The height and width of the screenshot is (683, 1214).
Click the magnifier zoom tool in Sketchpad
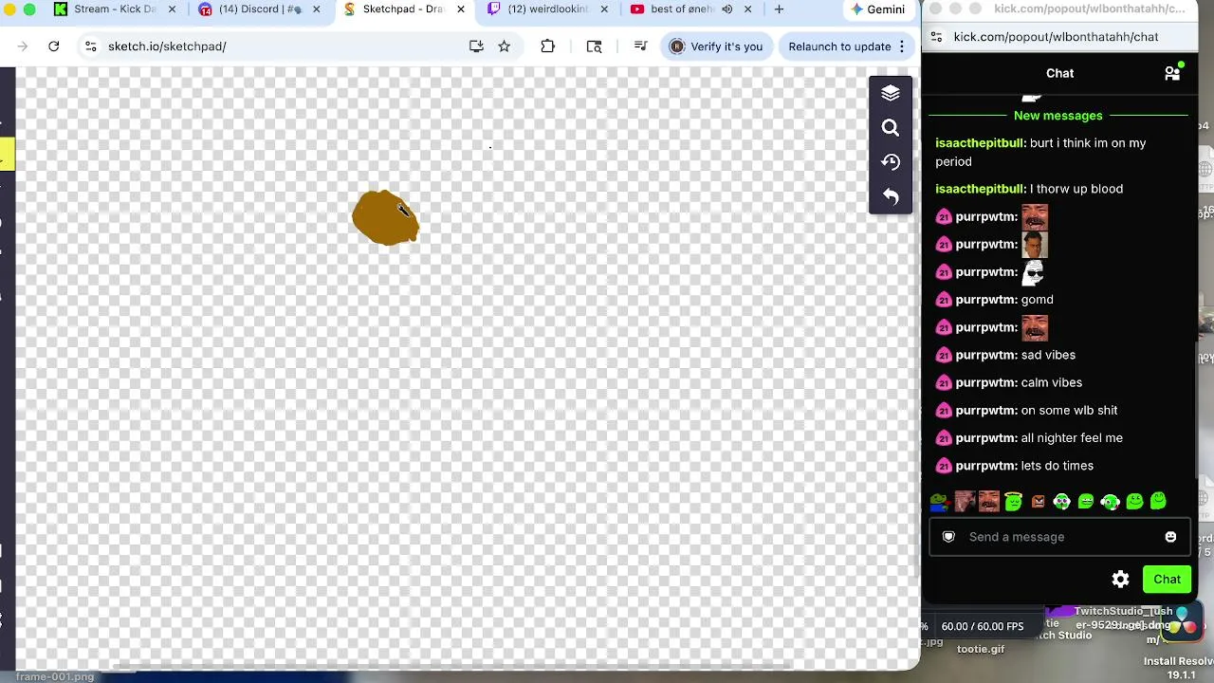pos(890,127)
